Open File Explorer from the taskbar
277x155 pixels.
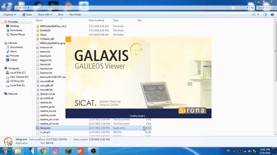(18, 151)
